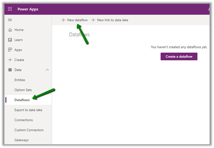Screen dimensions: 214x148
Task: Open Entities under Data
Action: point(20,80)
